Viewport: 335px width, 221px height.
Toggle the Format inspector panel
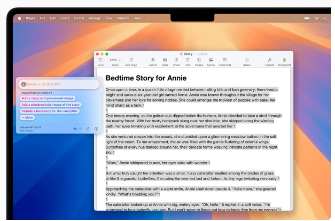[269, 60]
